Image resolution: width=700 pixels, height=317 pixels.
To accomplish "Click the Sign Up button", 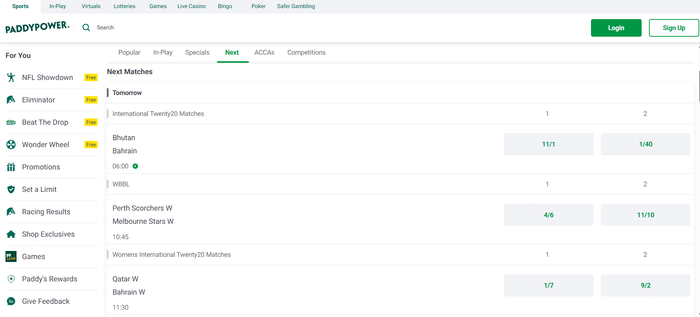I will pyautogui.click(x=674, y=28).
